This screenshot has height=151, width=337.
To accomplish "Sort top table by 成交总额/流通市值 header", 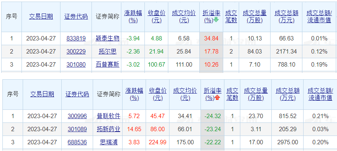I will tap(319, 17).
